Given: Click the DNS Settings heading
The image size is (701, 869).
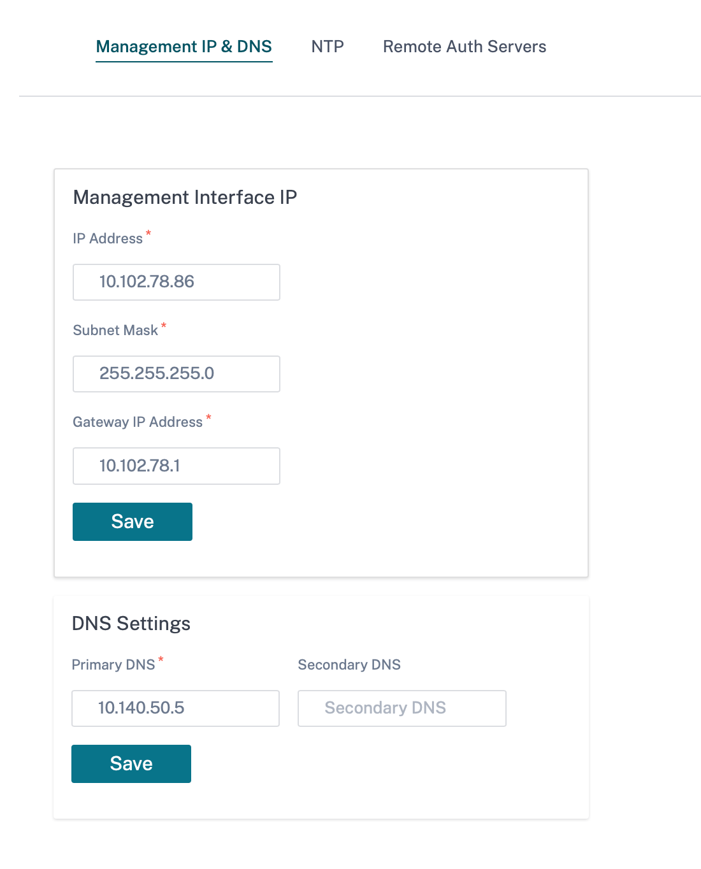Looking at the screenshot, I should (131, 623).
